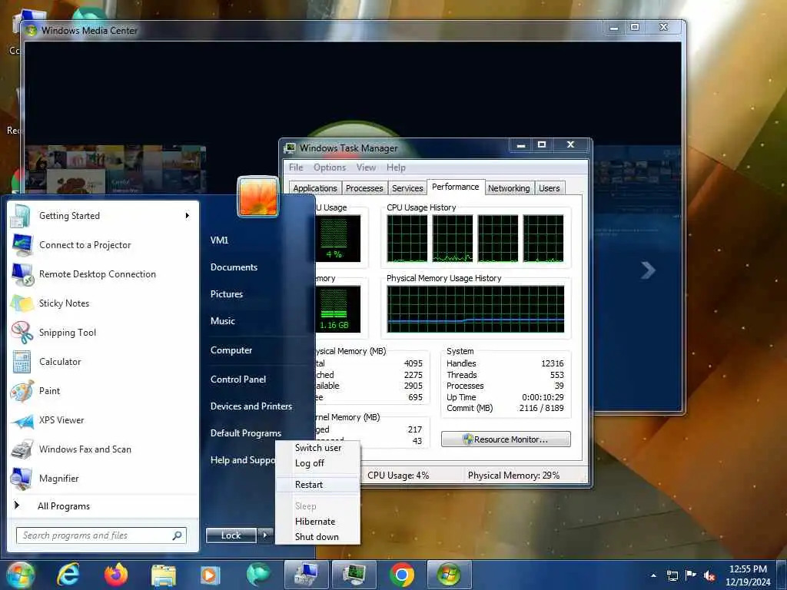Select the Performance tab
Screen dimensions: 787x590
[x=456, y=187]
